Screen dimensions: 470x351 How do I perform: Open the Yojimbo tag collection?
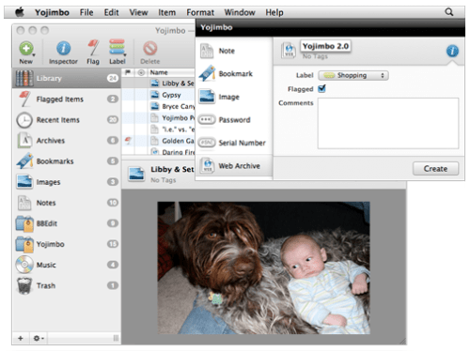point(67,244)
